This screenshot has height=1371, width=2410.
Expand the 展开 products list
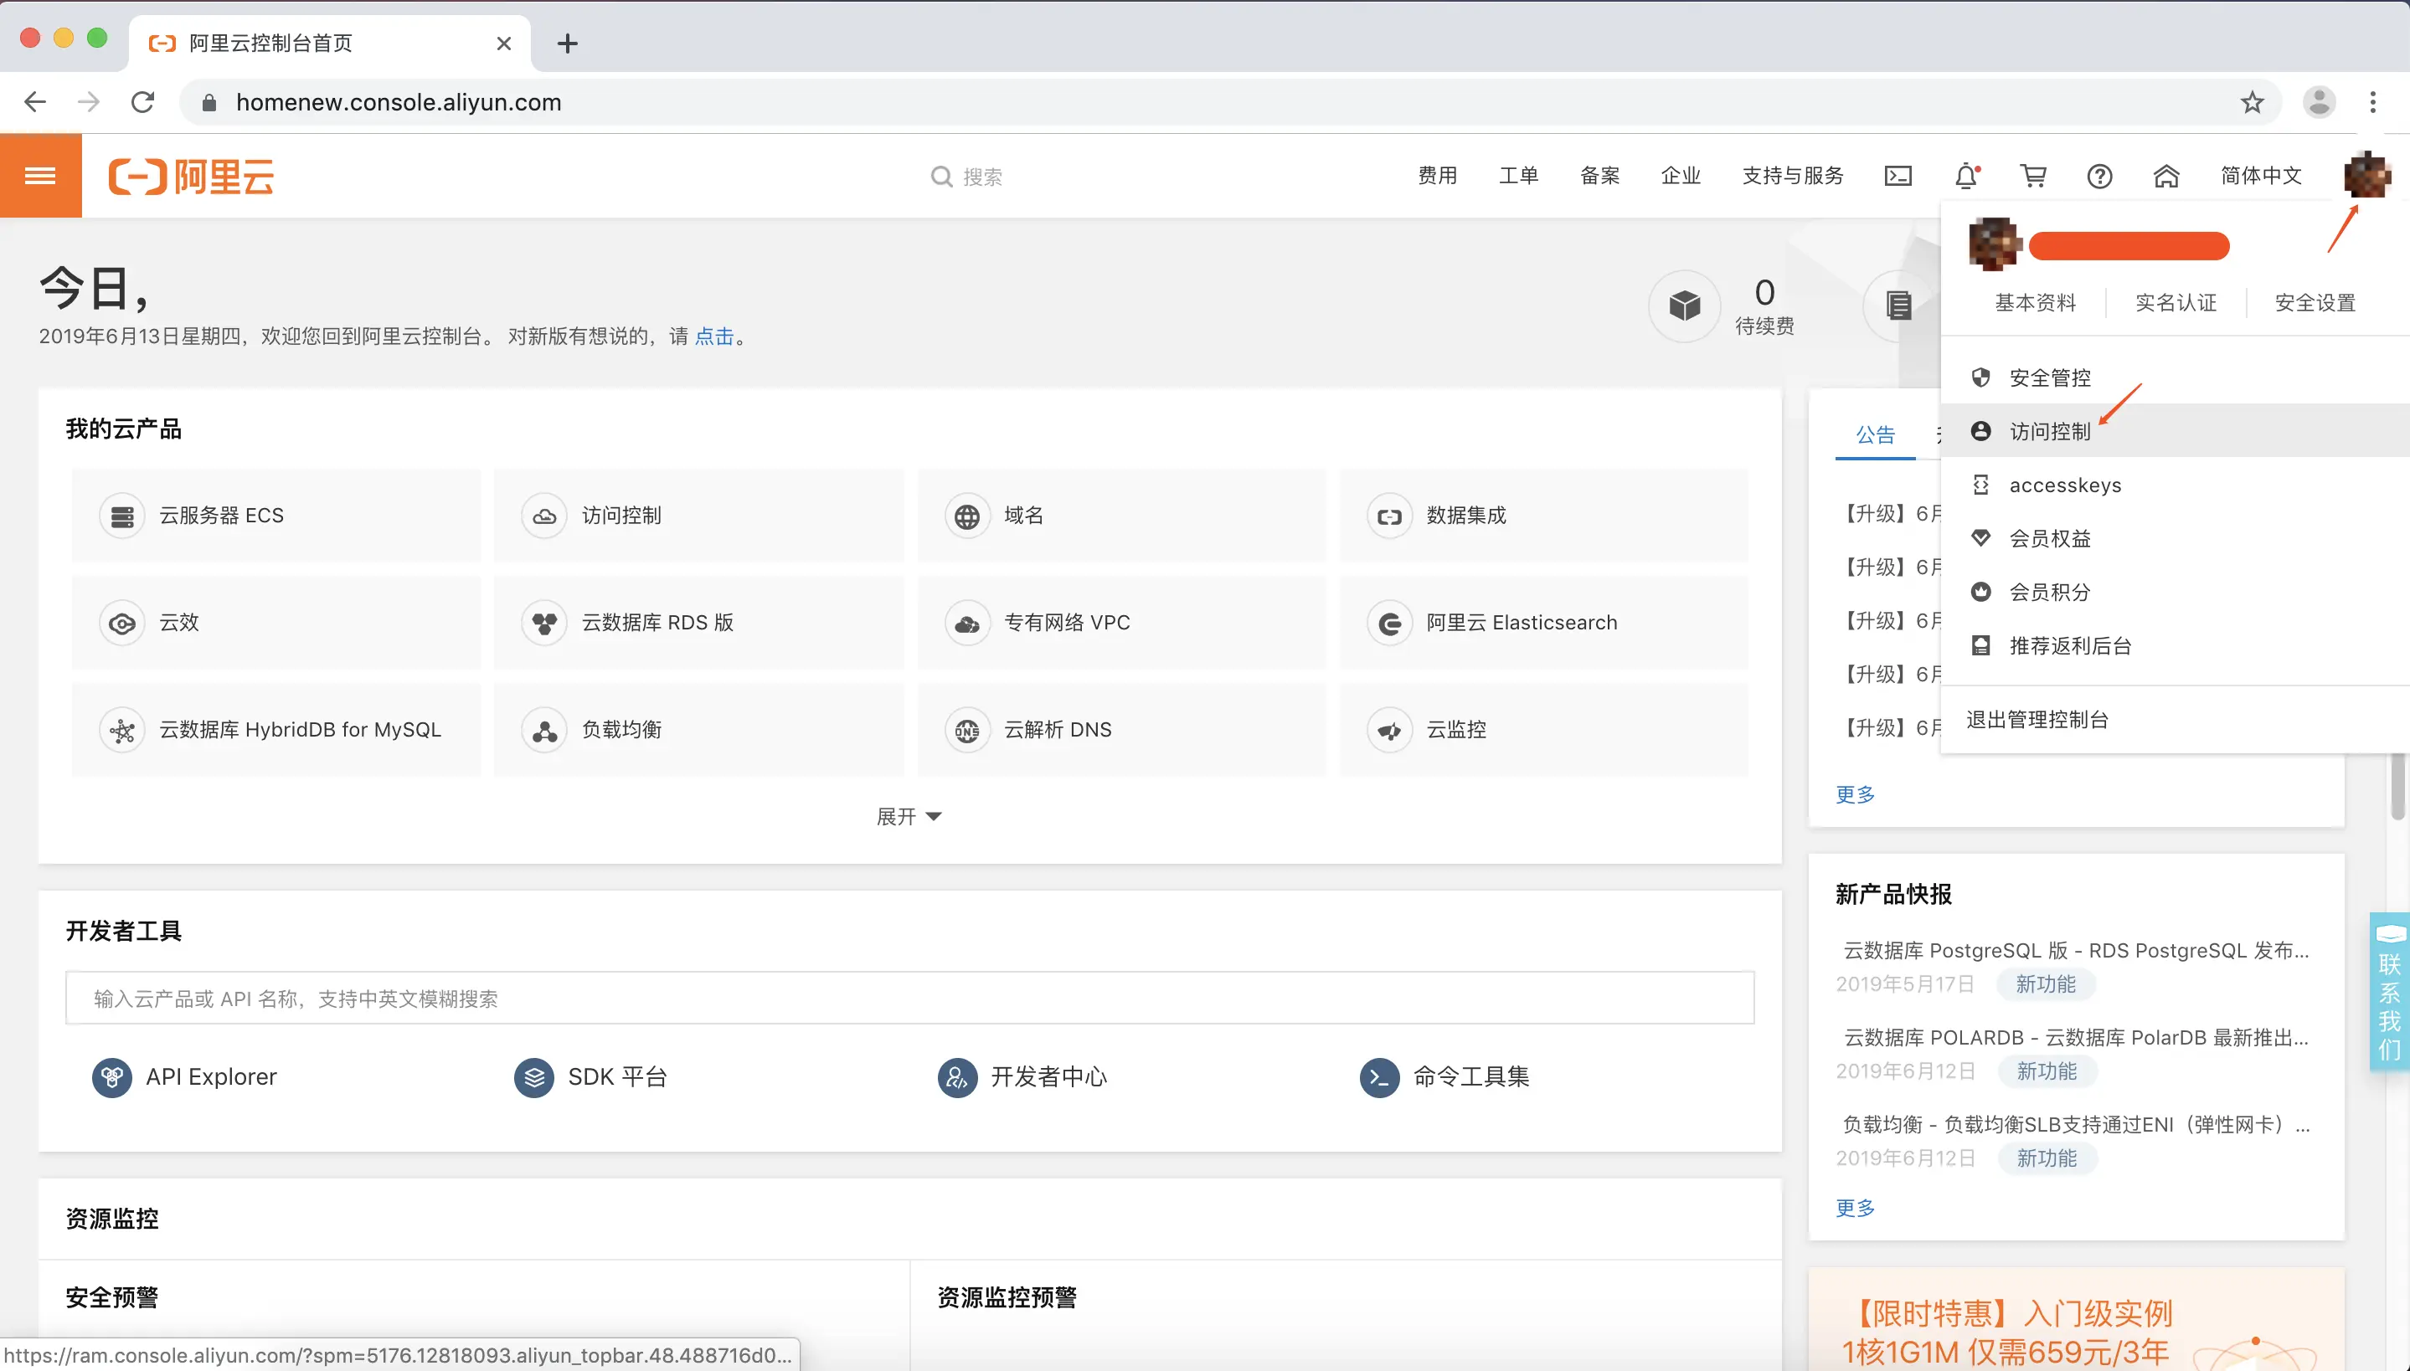908,816
